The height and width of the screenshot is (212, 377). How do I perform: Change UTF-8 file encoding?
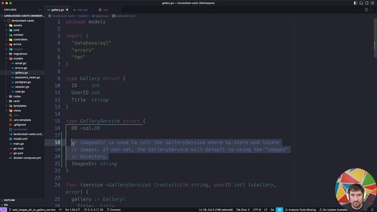(257, 210)
